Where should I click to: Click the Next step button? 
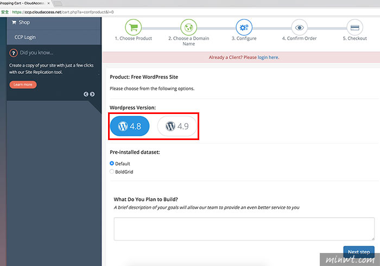359,252
